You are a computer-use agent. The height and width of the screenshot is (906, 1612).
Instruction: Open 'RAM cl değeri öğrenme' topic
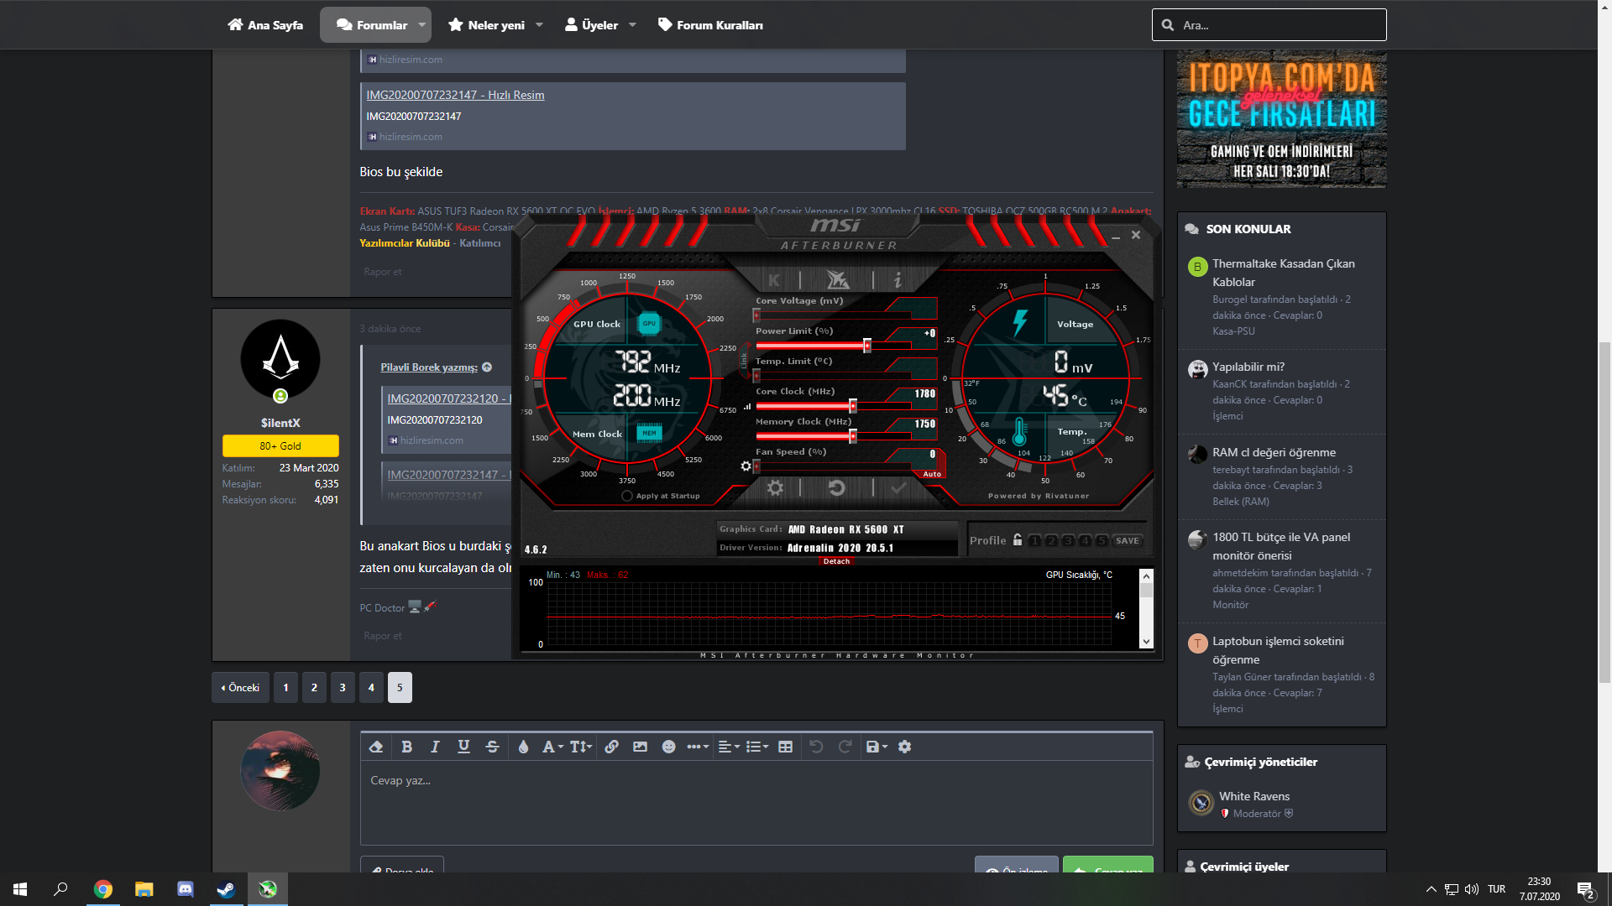1274,452
